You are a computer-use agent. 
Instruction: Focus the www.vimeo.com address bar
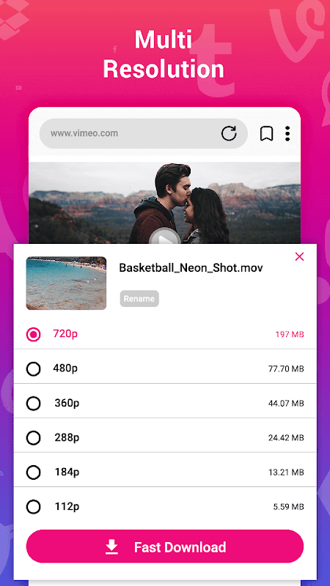coord(143,133)
